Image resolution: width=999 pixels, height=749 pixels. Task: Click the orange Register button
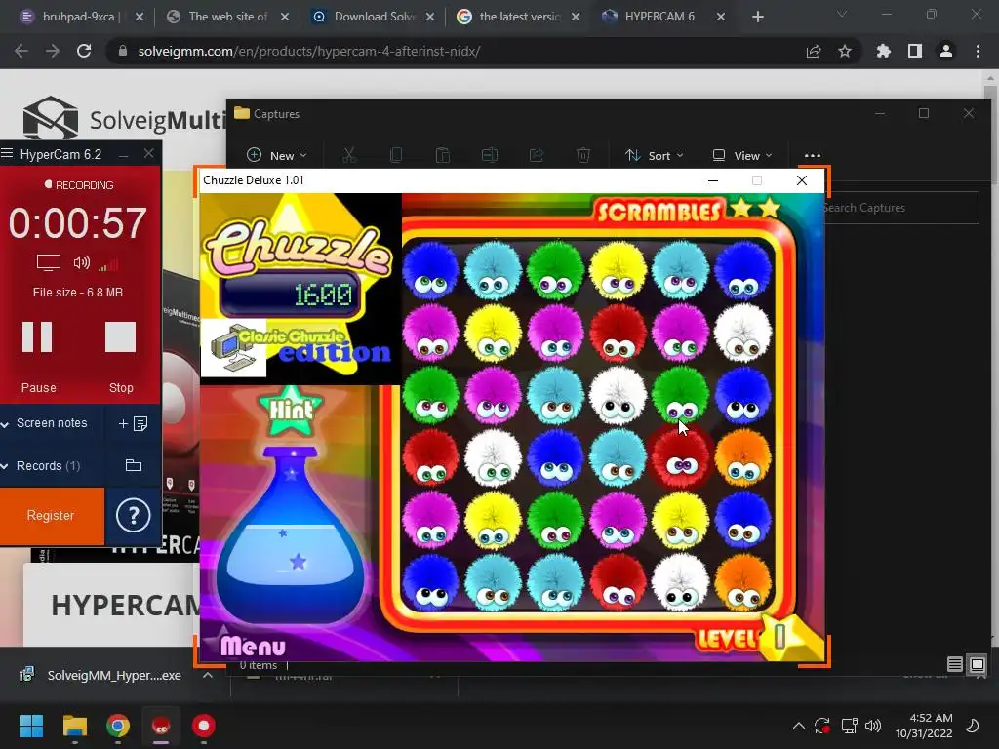[x=52, y=515]
